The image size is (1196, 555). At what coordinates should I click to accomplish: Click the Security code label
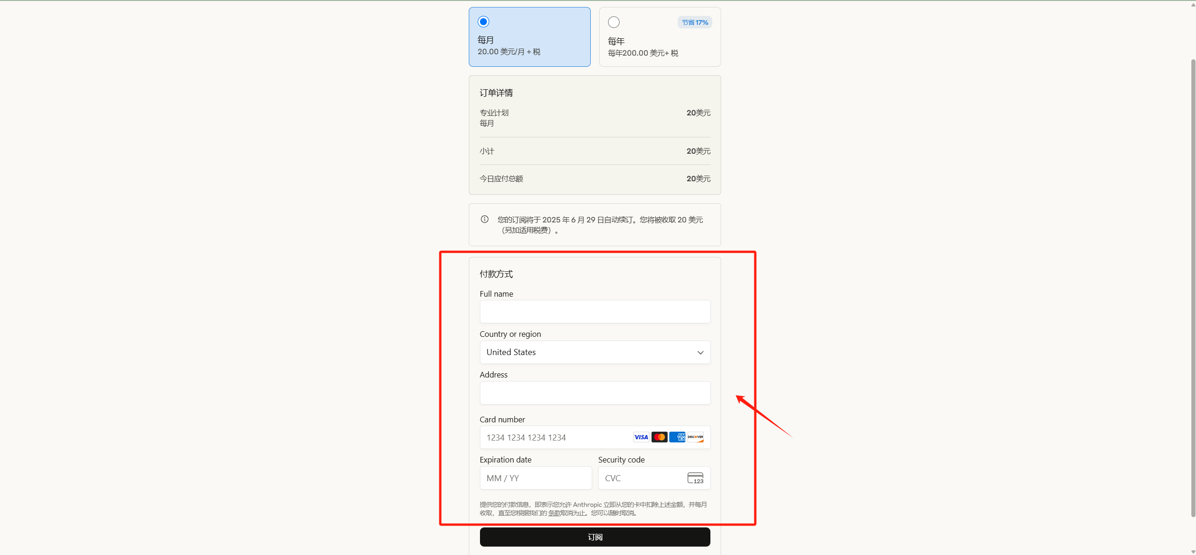tap(621, 460)
